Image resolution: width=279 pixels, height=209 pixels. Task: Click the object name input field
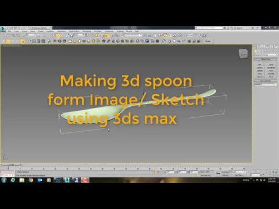264,85
